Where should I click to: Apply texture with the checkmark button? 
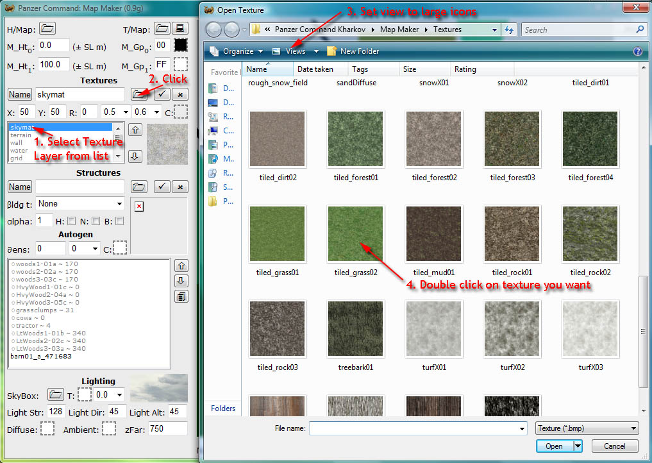click(162, 94)
